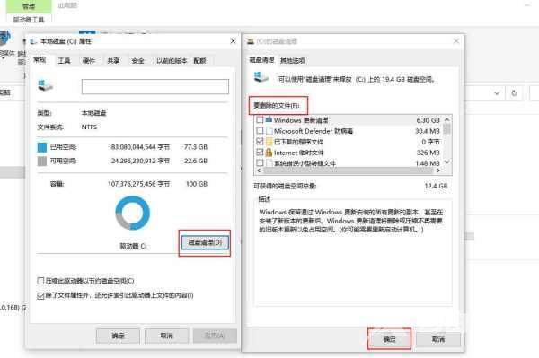
Task: Click the file list scroll down arrow
Action: coord(446,162)
